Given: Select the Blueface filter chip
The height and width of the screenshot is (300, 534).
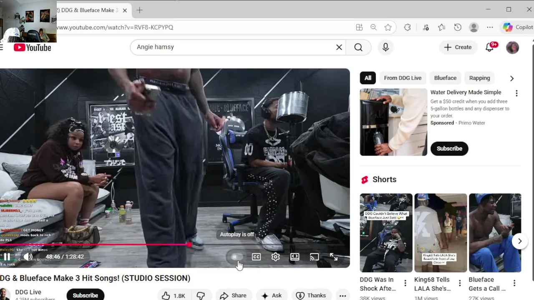Looking at the screenshot, I should (x=445, y=78).
